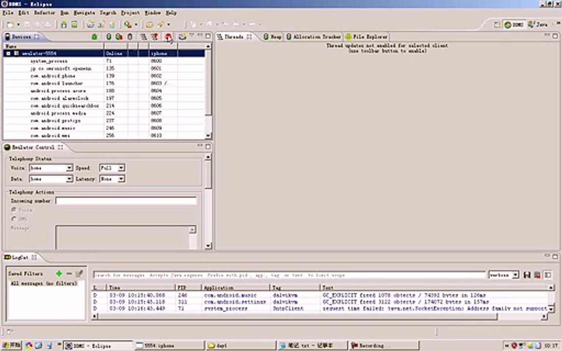The width and height of the screenshot is (562, 351).
Task: Click the Update Heap icon in Devices toolbar
Action: click(x=109, y=37)
